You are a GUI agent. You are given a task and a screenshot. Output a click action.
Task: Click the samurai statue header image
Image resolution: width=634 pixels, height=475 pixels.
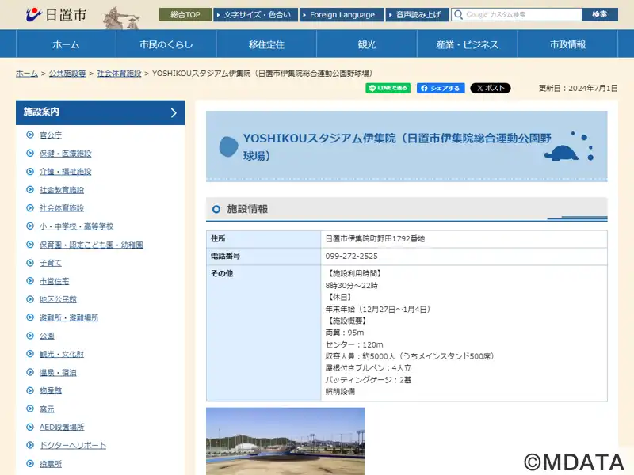tap(120, 17)
